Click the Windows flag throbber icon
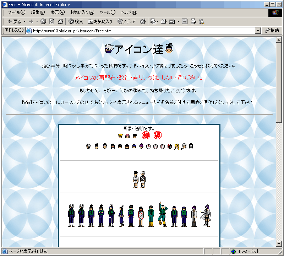284x256 pixels. tap(275, 12)
